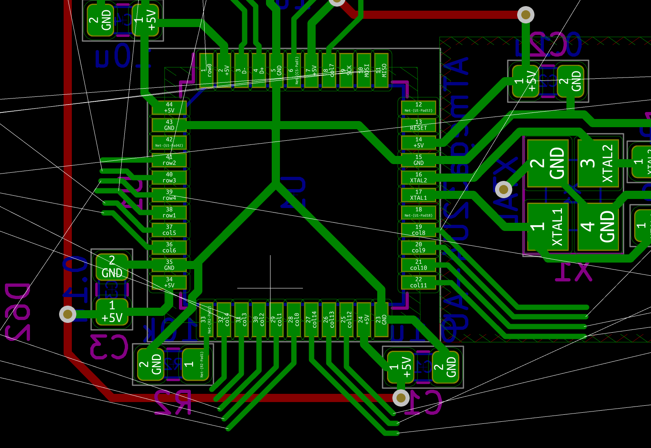The image size is (651, 448).
Task: Select U1 pad 6 Net-(C5-Pad1)
Action: [x=294, y=71]
